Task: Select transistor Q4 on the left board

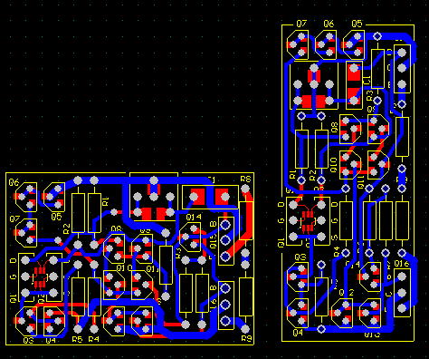Action: (54, 321)
